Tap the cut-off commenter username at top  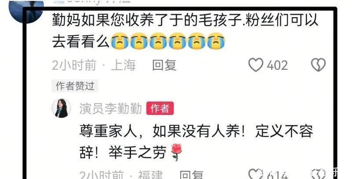(x=91, y=2)
